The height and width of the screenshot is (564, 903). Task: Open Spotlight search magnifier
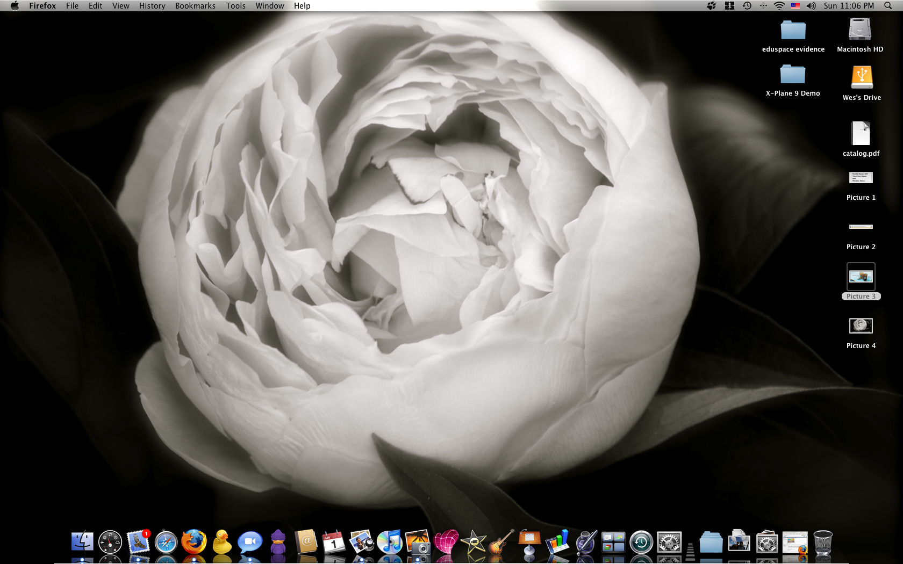pyautogui.click(x=888, y=6)
